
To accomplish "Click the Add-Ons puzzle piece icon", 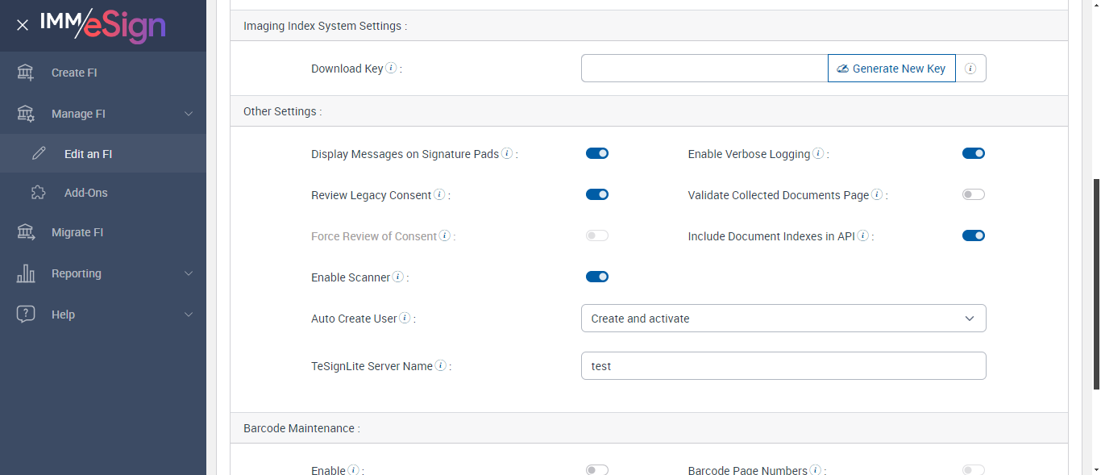I will coord(39,193).
